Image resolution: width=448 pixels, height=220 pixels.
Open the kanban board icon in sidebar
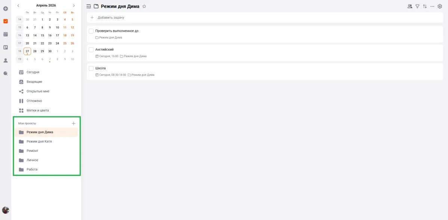click(6, 47)
